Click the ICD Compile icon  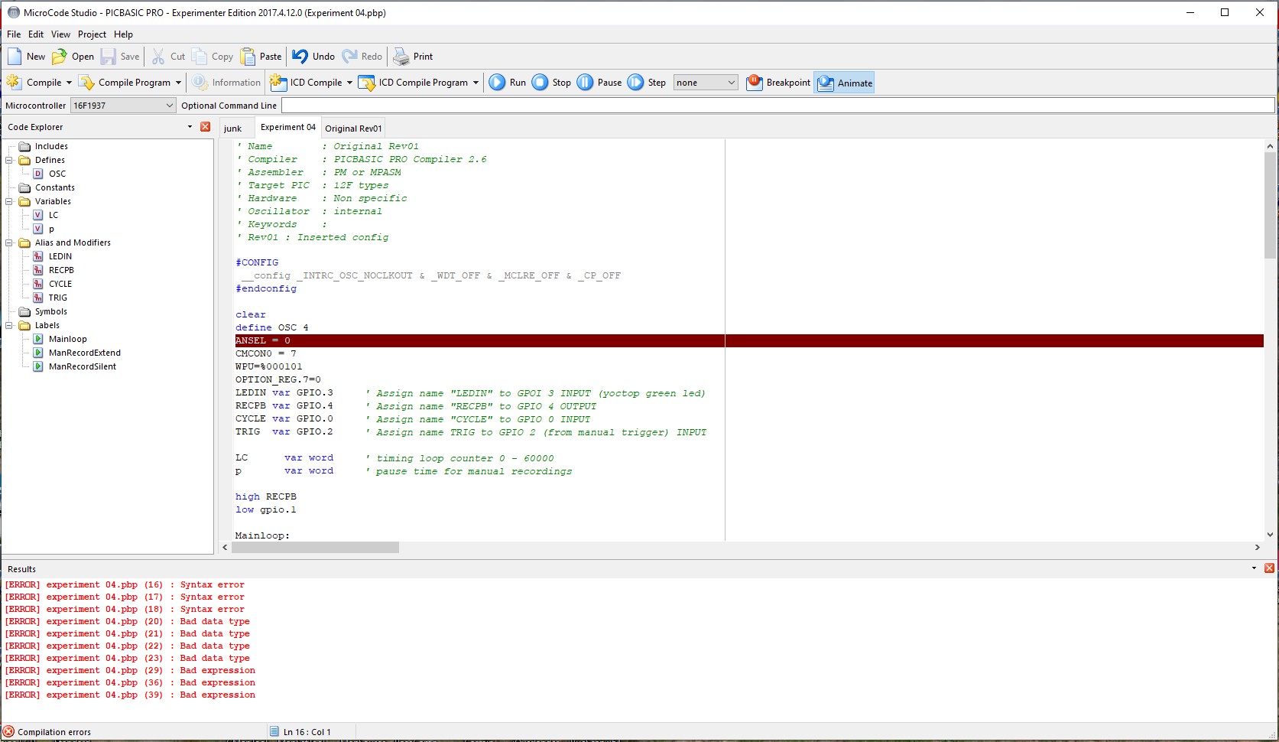(x=279, y=83)
